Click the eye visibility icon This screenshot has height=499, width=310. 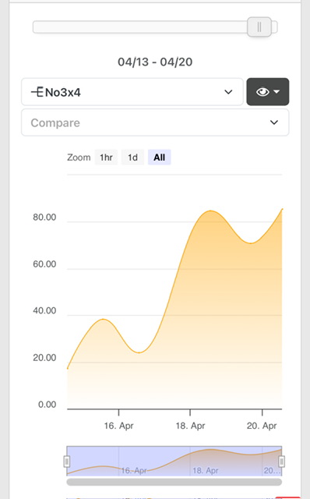point(262,92)
